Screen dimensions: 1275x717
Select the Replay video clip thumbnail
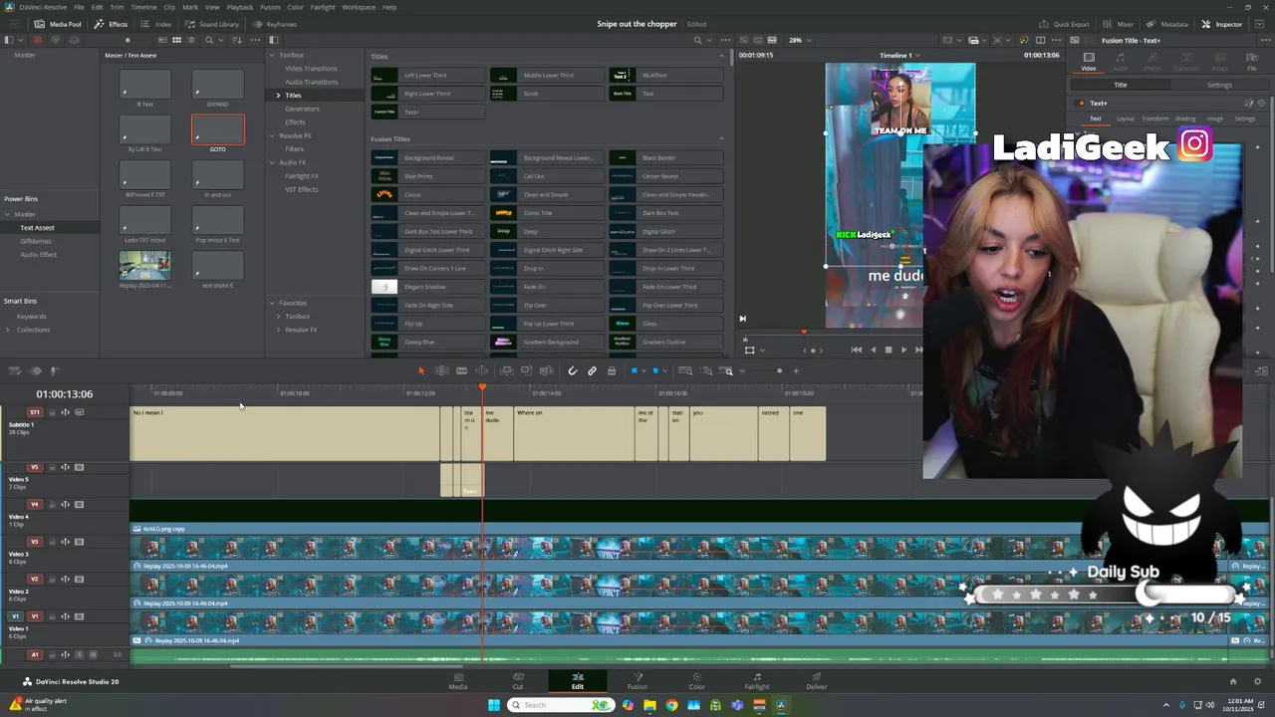144,266
